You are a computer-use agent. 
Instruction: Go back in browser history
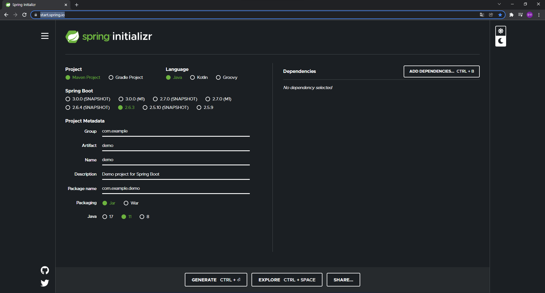[6, 15]
